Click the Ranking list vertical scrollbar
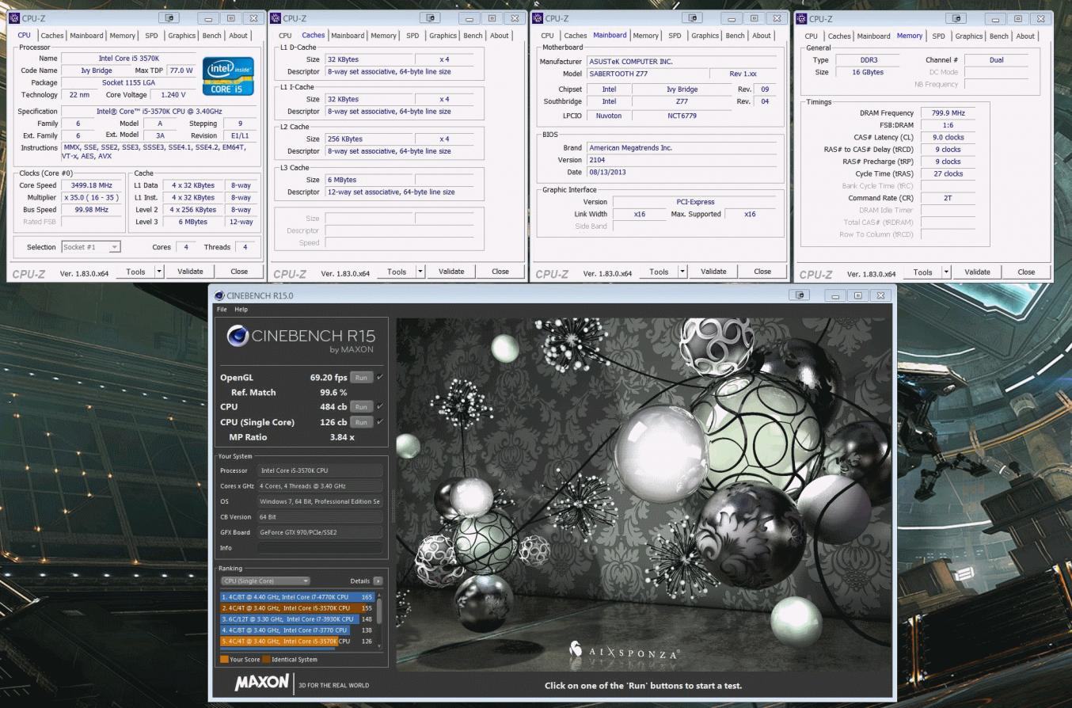This screenshot has height=708, width=1072. (379, 619)
